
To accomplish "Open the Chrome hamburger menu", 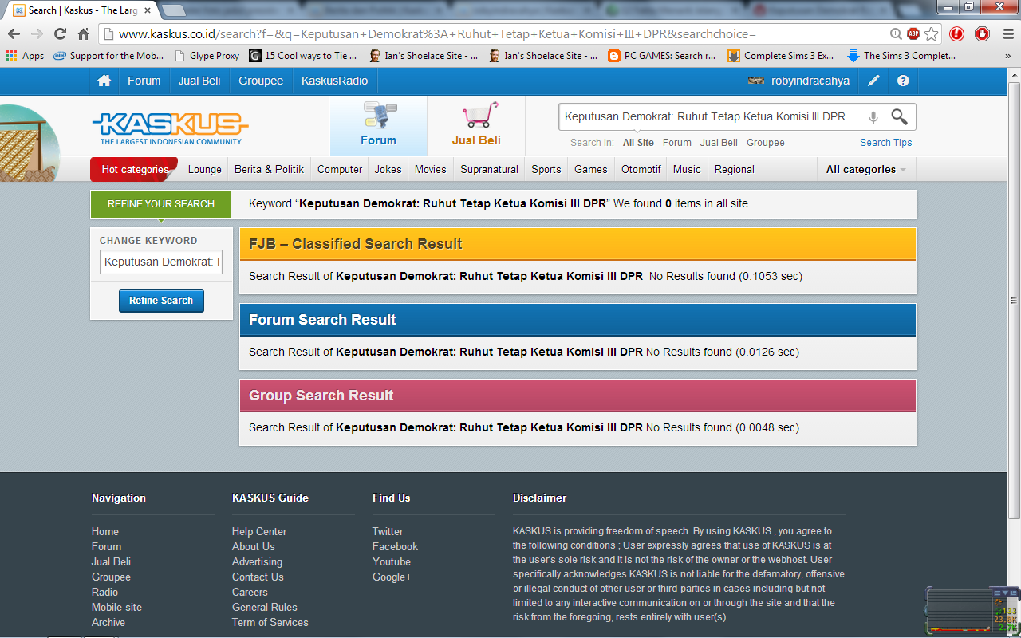I will 1008,34.
